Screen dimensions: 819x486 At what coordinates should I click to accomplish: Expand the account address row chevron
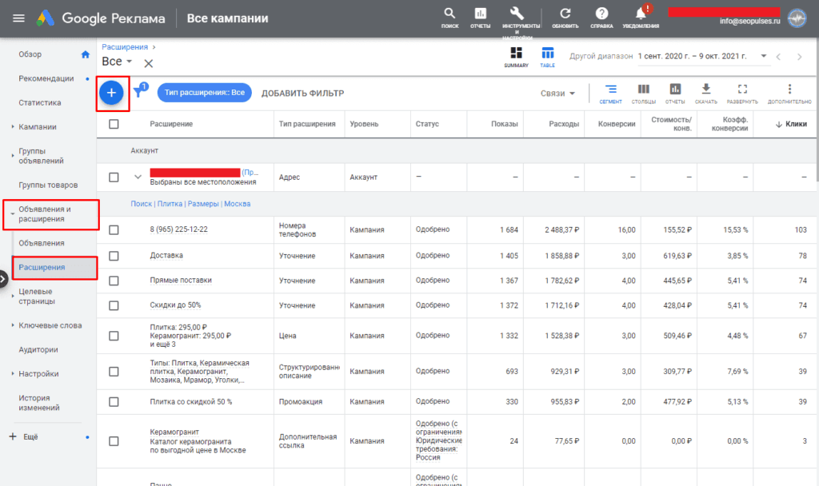tap(138, 177)
